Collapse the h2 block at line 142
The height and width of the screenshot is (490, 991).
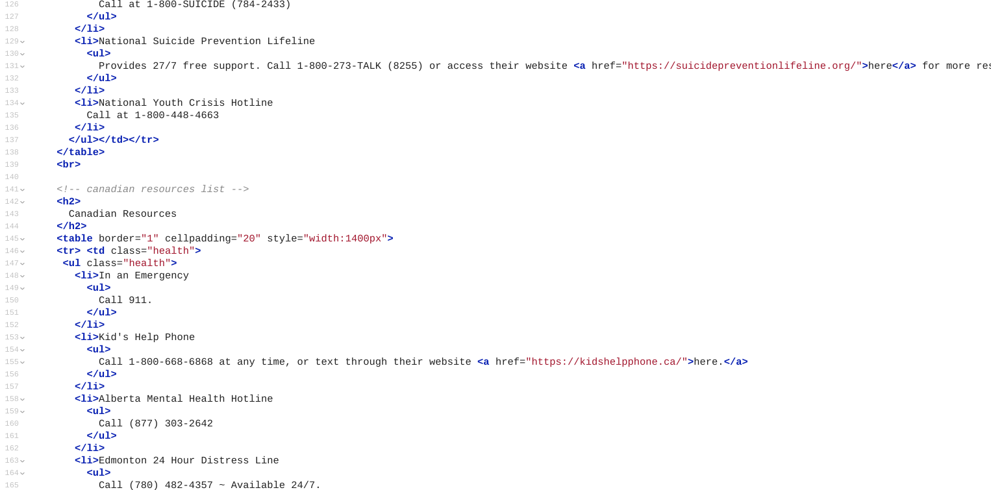[22, 202]
